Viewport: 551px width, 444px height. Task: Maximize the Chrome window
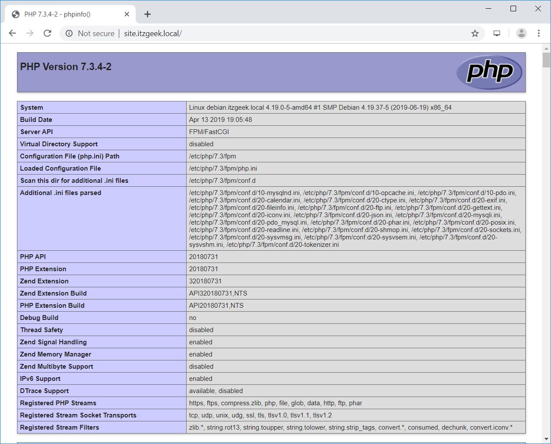pos(513,9)
